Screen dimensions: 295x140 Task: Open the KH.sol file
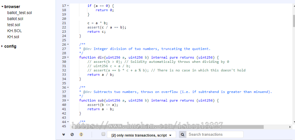point(13,37)
